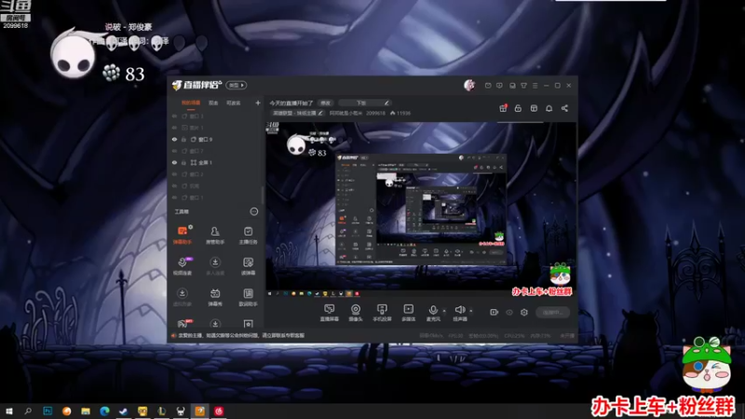Viewport: 745px width, 419px height.
Task: Expand the speaker options arrow
Action: (471, 311)
